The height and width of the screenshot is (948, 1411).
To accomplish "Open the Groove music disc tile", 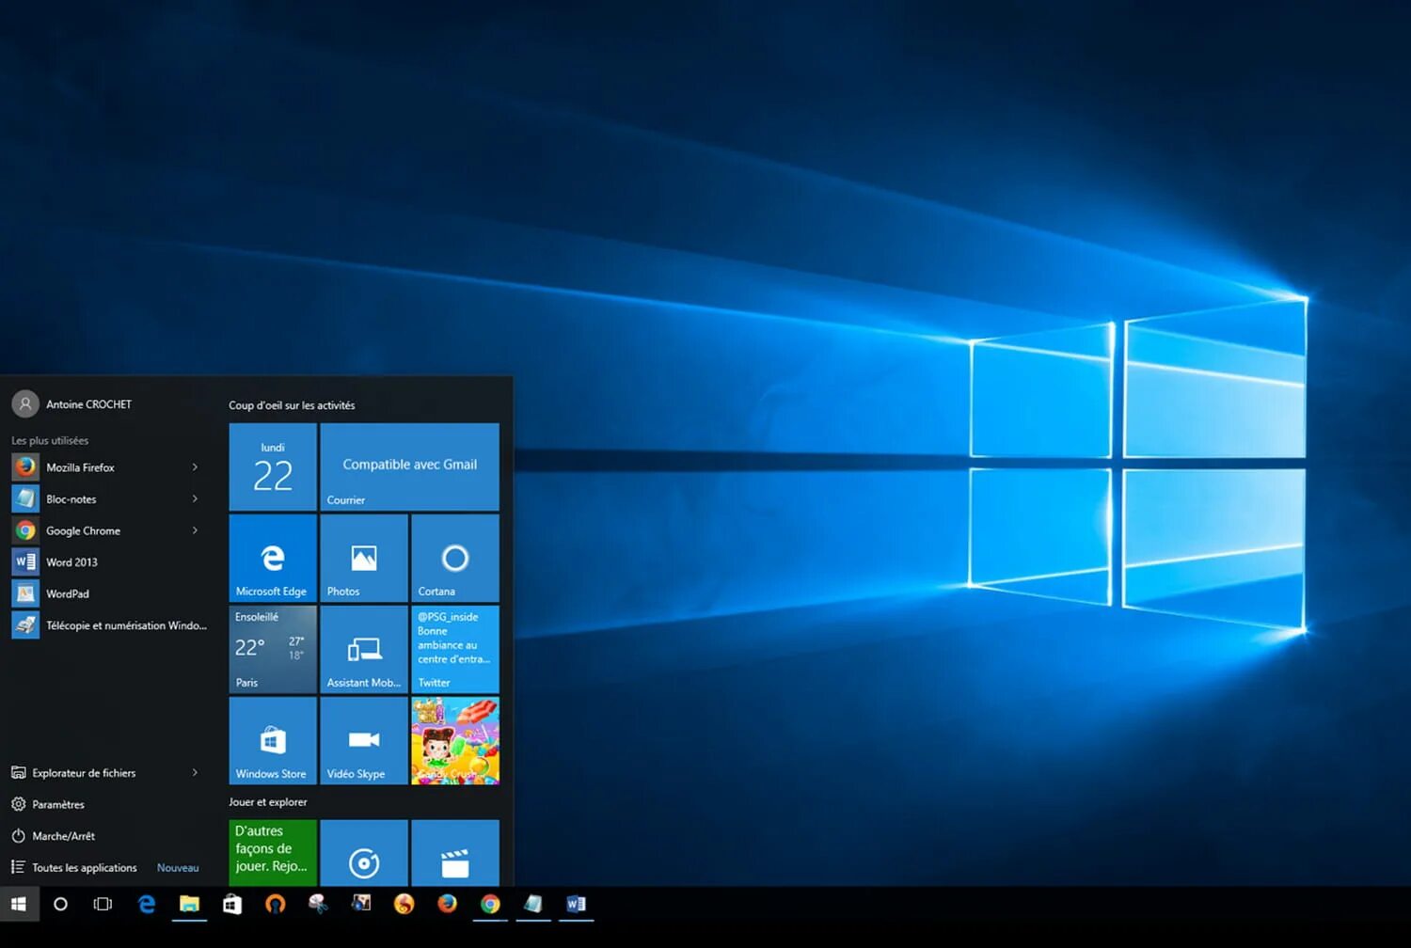I will point(364,853).
